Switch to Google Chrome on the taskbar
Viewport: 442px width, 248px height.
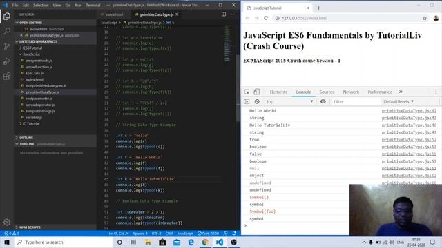pyautogui.click(x=205, y=242)
